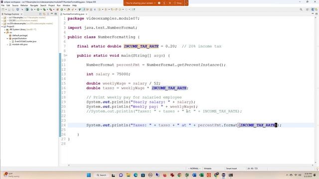
Task: Minimize the editor area icon
Action: (x=313, y=14)
